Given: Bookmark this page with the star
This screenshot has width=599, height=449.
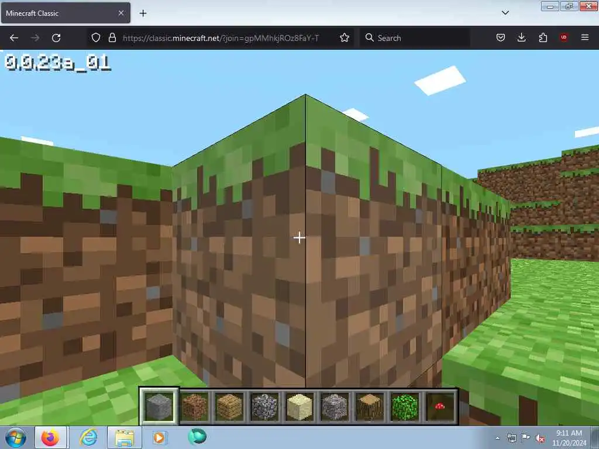Looking at the screenshot, I should 344,37.
